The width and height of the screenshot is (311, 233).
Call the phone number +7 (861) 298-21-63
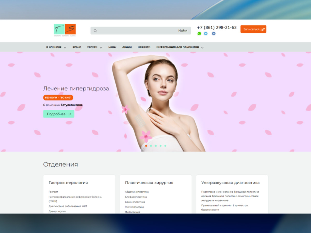(217, 27)
